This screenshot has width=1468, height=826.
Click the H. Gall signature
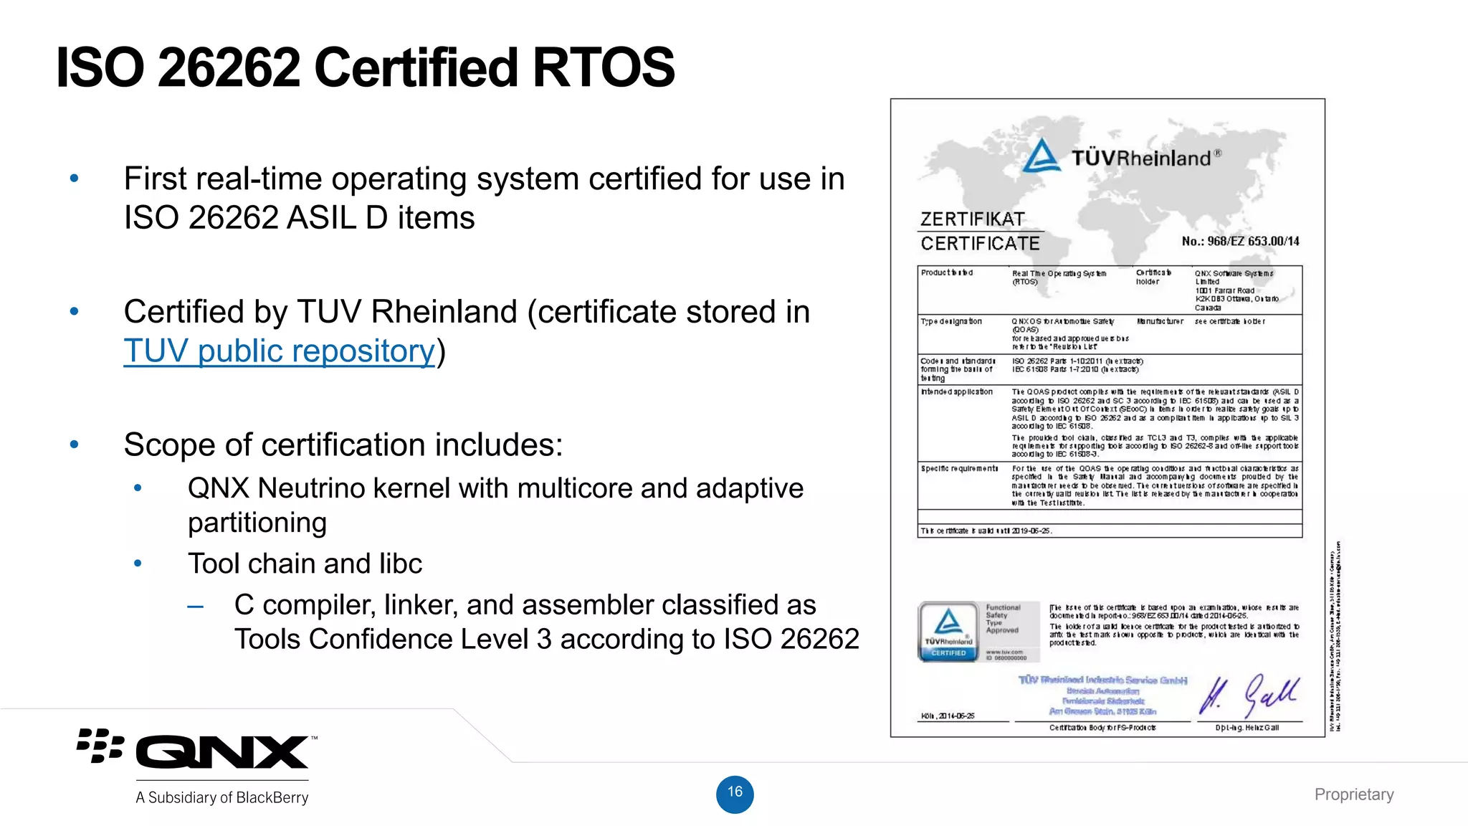coord(1250,695)
